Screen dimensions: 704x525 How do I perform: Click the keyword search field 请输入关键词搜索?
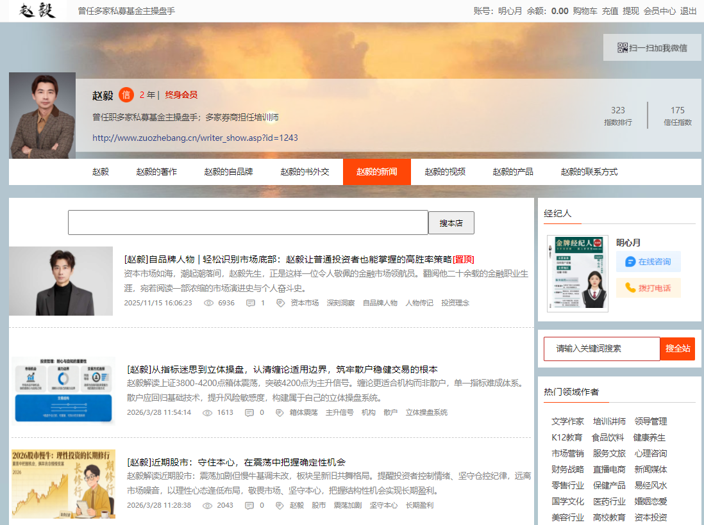coord(601,349)
